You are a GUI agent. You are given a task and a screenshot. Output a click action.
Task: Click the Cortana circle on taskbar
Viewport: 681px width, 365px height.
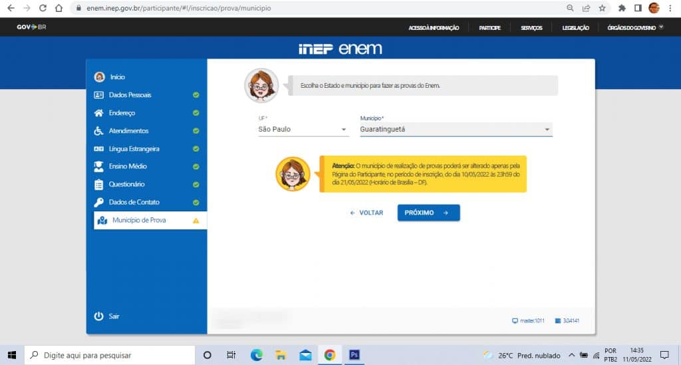tap(207, 355)
